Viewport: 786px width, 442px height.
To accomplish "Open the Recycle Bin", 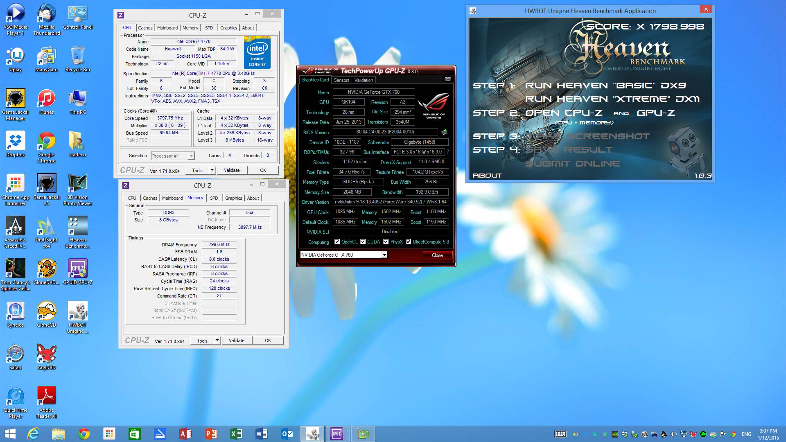I will point(78,59).
